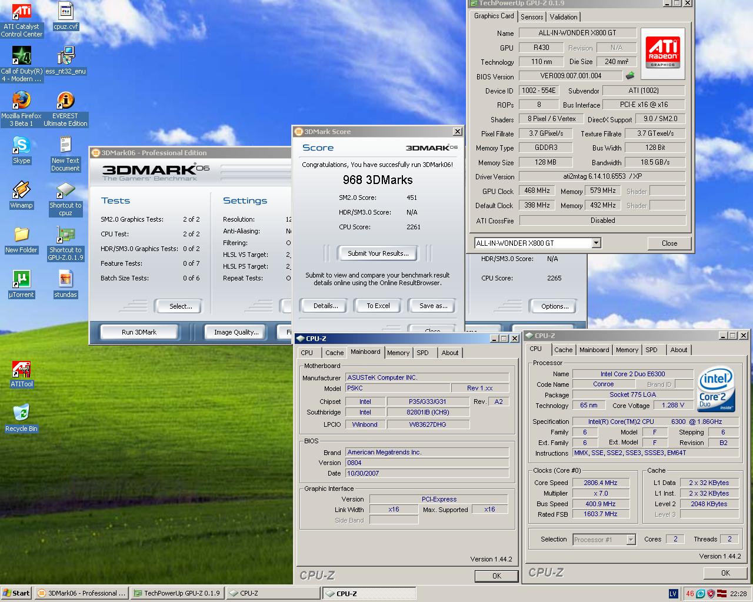Click the GPU name field ALL-IN-WONDER X800 GT
The height and width of the screenshot is (602, 753).
coord(578,33)
